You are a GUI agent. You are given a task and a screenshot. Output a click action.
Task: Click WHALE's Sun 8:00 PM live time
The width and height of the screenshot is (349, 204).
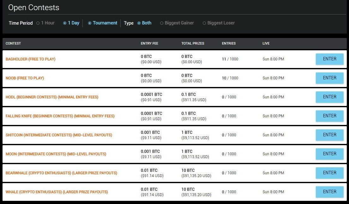click(273, 192)
